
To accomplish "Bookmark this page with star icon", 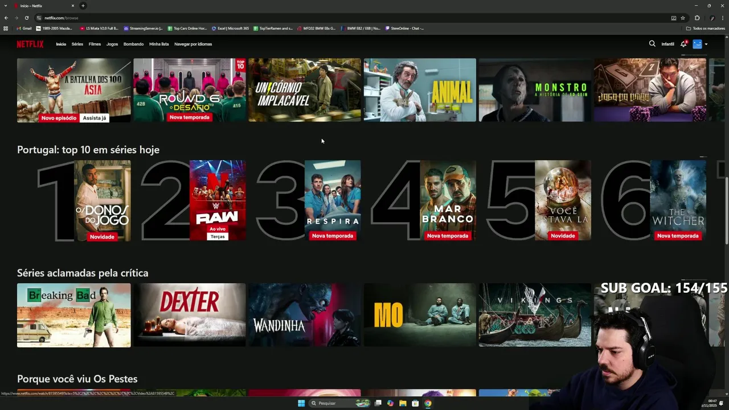I will click(x=683, y=18).
